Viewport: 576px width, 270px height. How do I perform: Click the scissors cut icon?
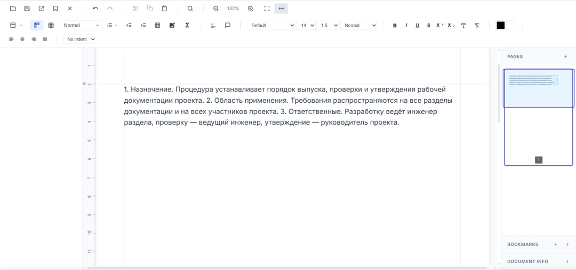pyautogui.click(x=135, y=9)
